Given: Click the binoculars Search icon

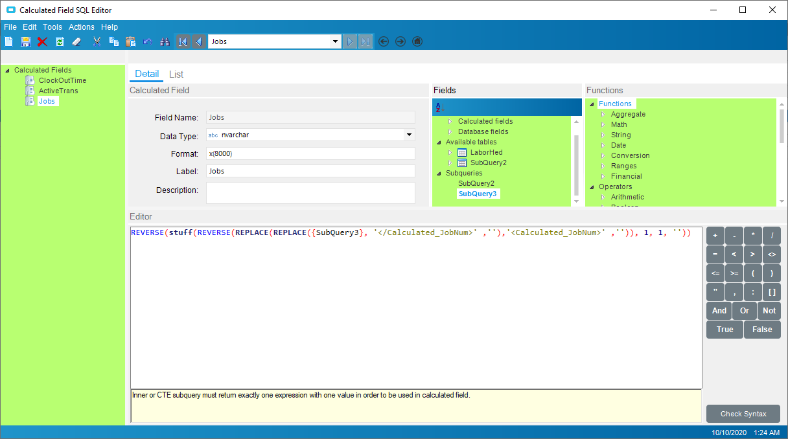Looking at the screenshot, I should tap(165, 41).
